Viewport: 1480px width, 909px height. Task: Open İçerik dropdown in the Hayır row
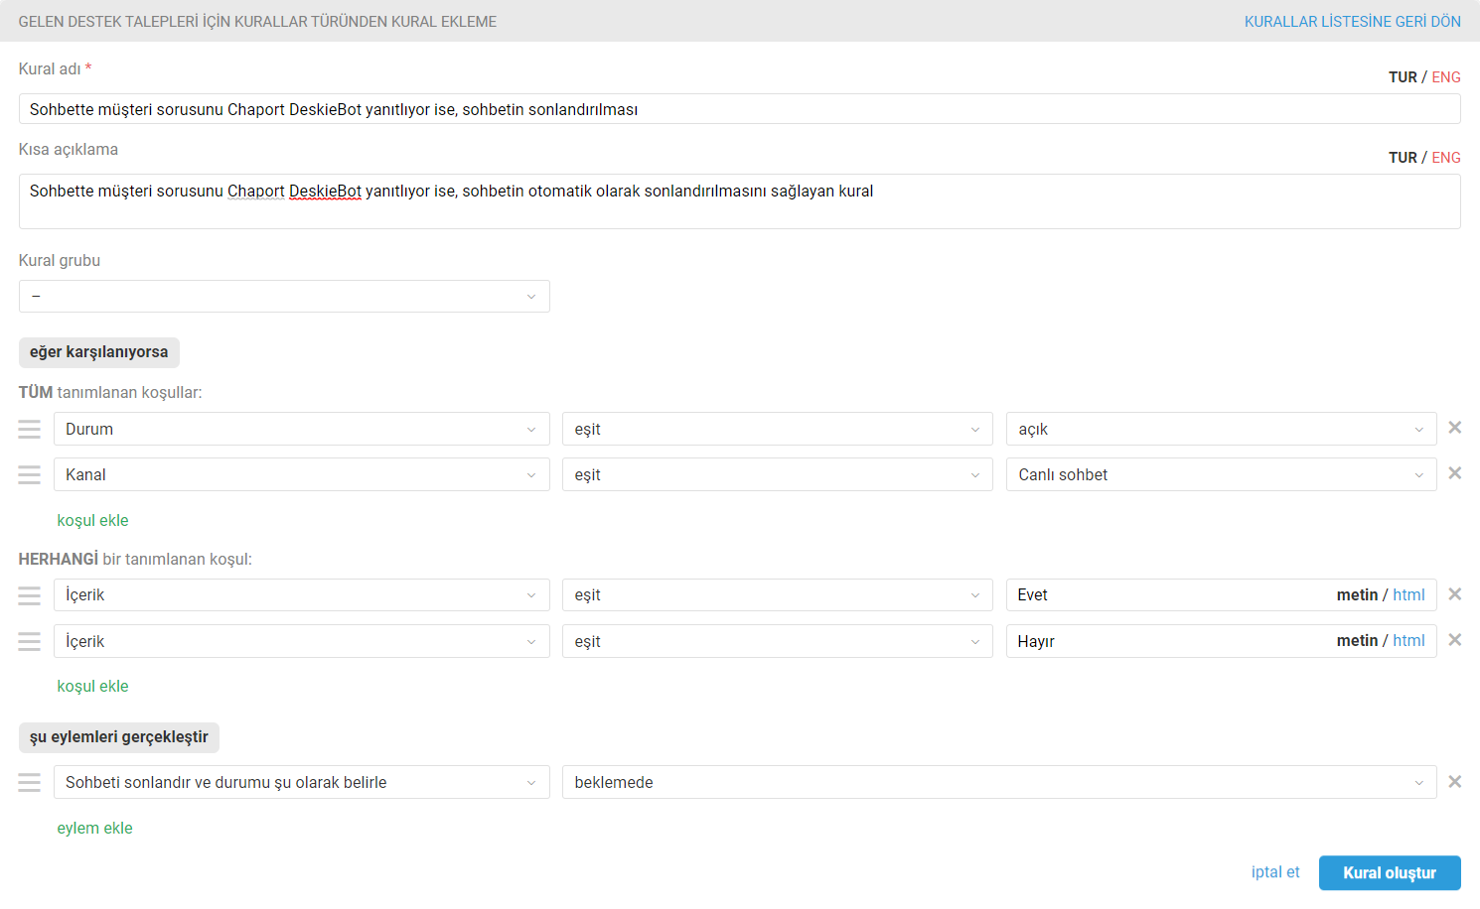tap(302, 641)
